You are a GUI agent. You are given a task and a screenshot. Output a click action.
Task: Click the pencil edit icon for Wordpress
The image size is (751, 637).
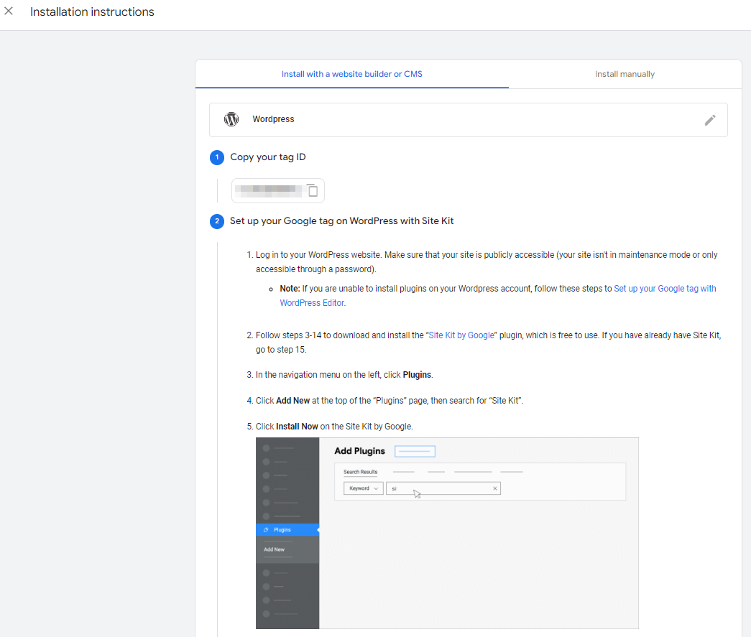point(710,120)
